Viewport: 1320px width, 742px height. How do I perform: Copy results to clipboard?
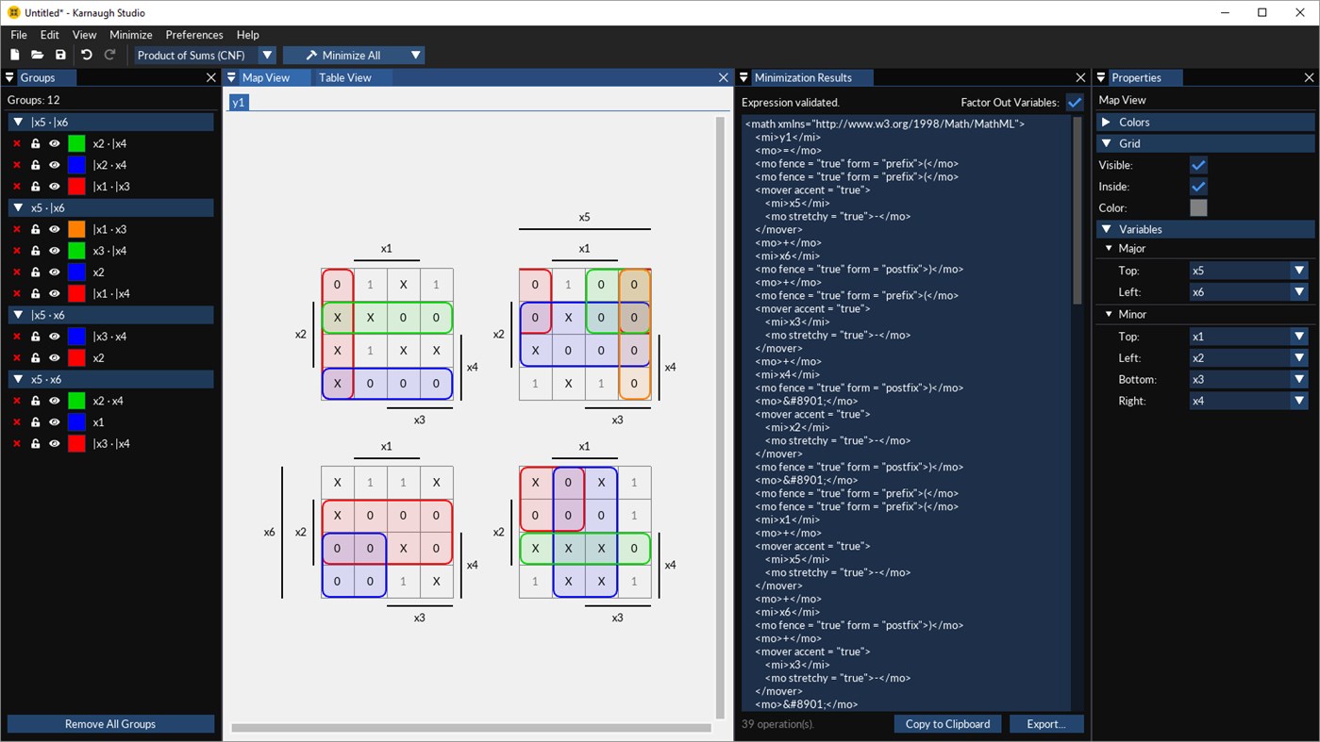[946, 724]
